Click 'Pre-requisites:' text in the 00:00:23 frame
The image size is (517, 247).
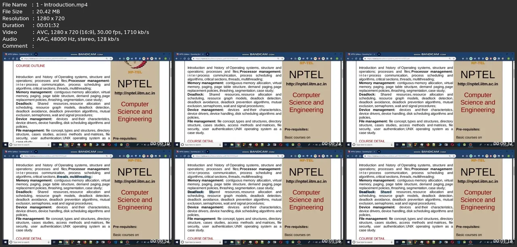[x=297, y=130]
